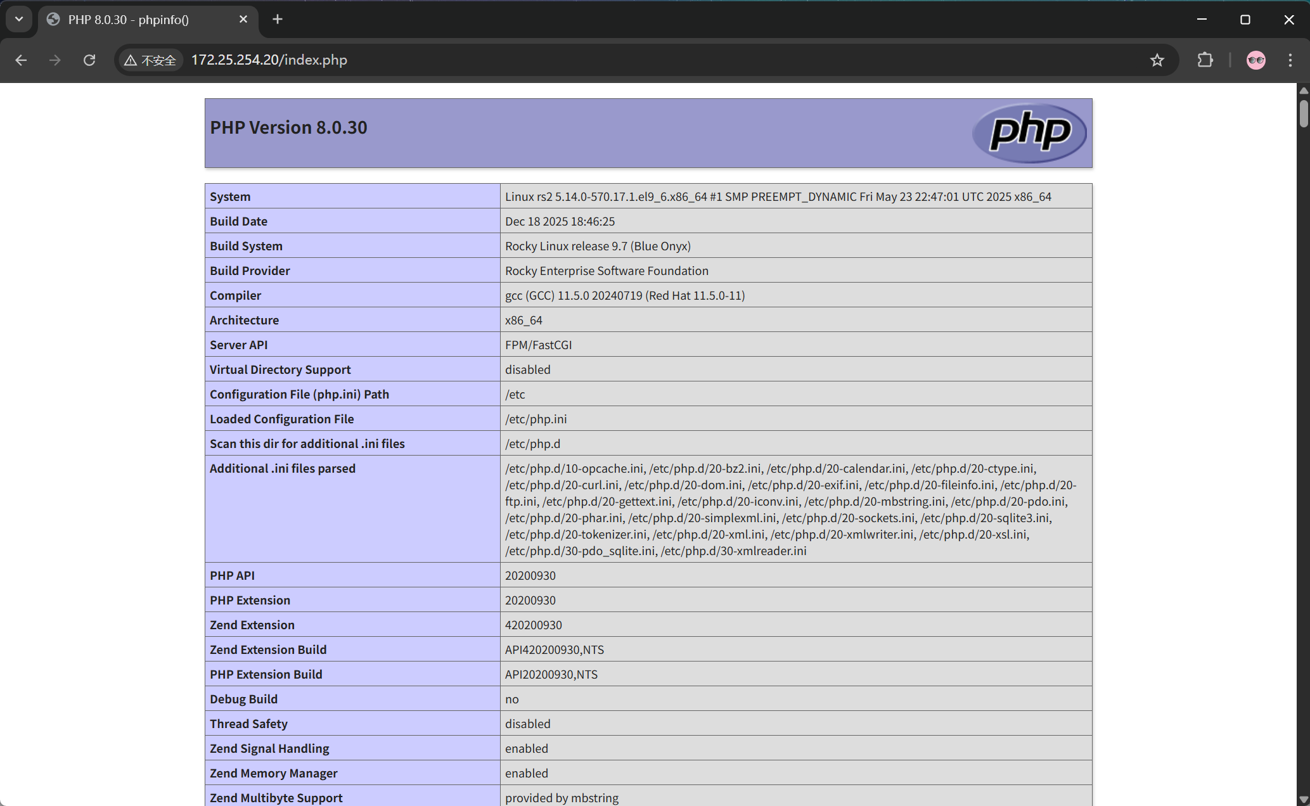Select the PHP 8.0.30 phpinfo tab
Screen dimensions: 1310x806
129,20
